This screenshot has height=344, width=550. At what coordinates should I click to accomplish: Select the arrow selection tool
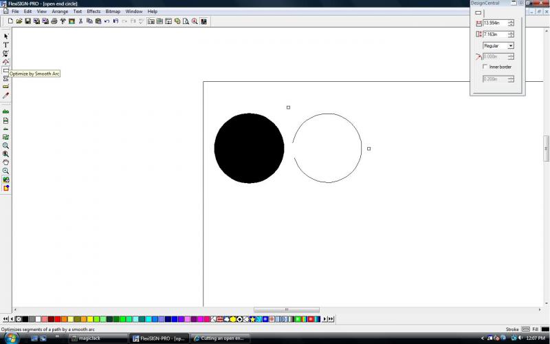click(x=5, y=36)
